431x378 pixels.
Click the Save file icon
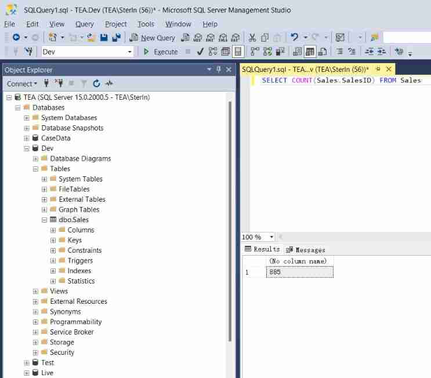point(104,38)
